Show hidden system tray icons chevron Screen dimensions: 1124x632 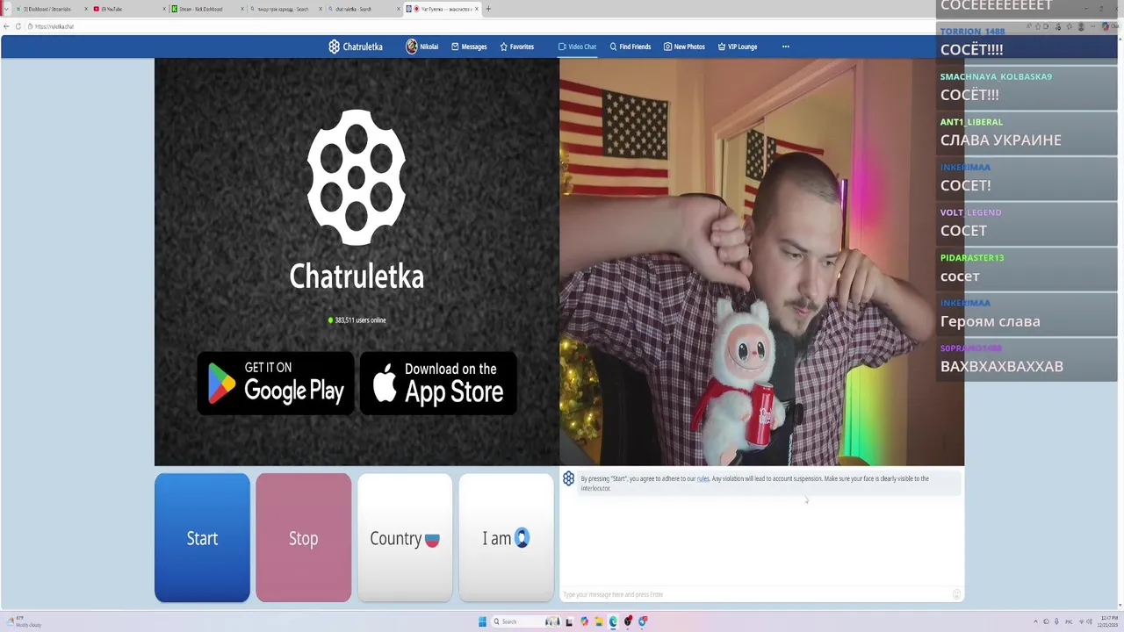pyautogui.click(x=1034, y=621)
